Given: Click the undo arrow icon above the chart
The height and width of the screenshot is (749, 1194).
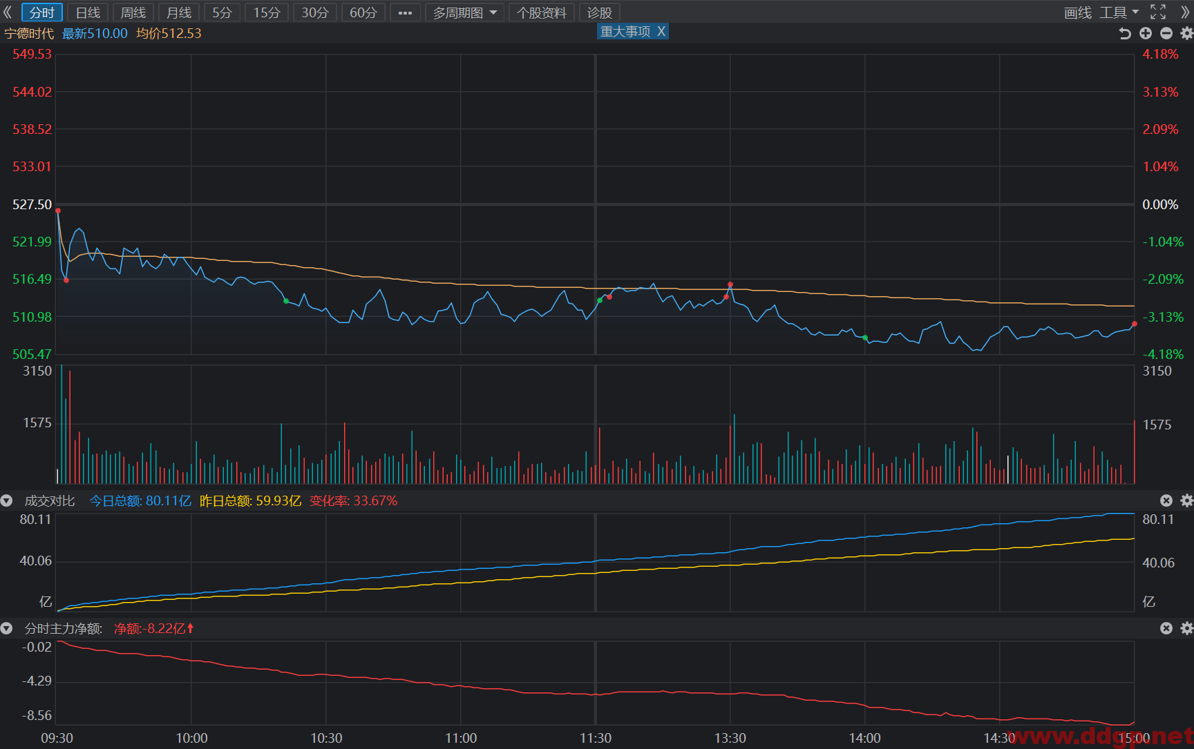Looking at the screenshot, I should 1125,33.
